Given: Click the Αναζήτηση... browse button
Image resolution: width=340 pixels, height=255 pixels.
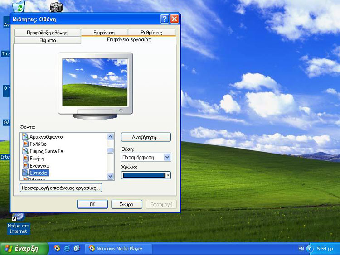Looking at the screenshot, I should [146, 137].
